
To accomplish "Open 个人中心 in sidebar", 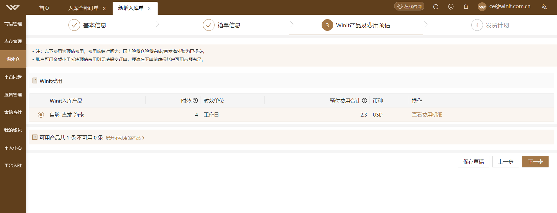I will click(13, 148).
